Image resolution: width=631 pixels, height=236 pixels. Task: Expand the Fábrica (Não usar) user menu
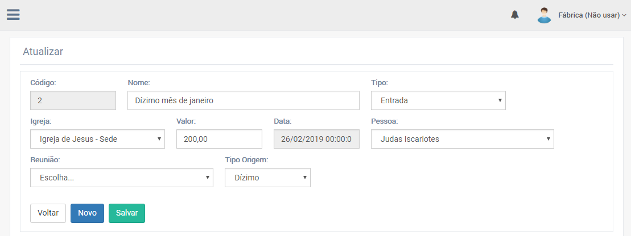[x=592, y=15]
